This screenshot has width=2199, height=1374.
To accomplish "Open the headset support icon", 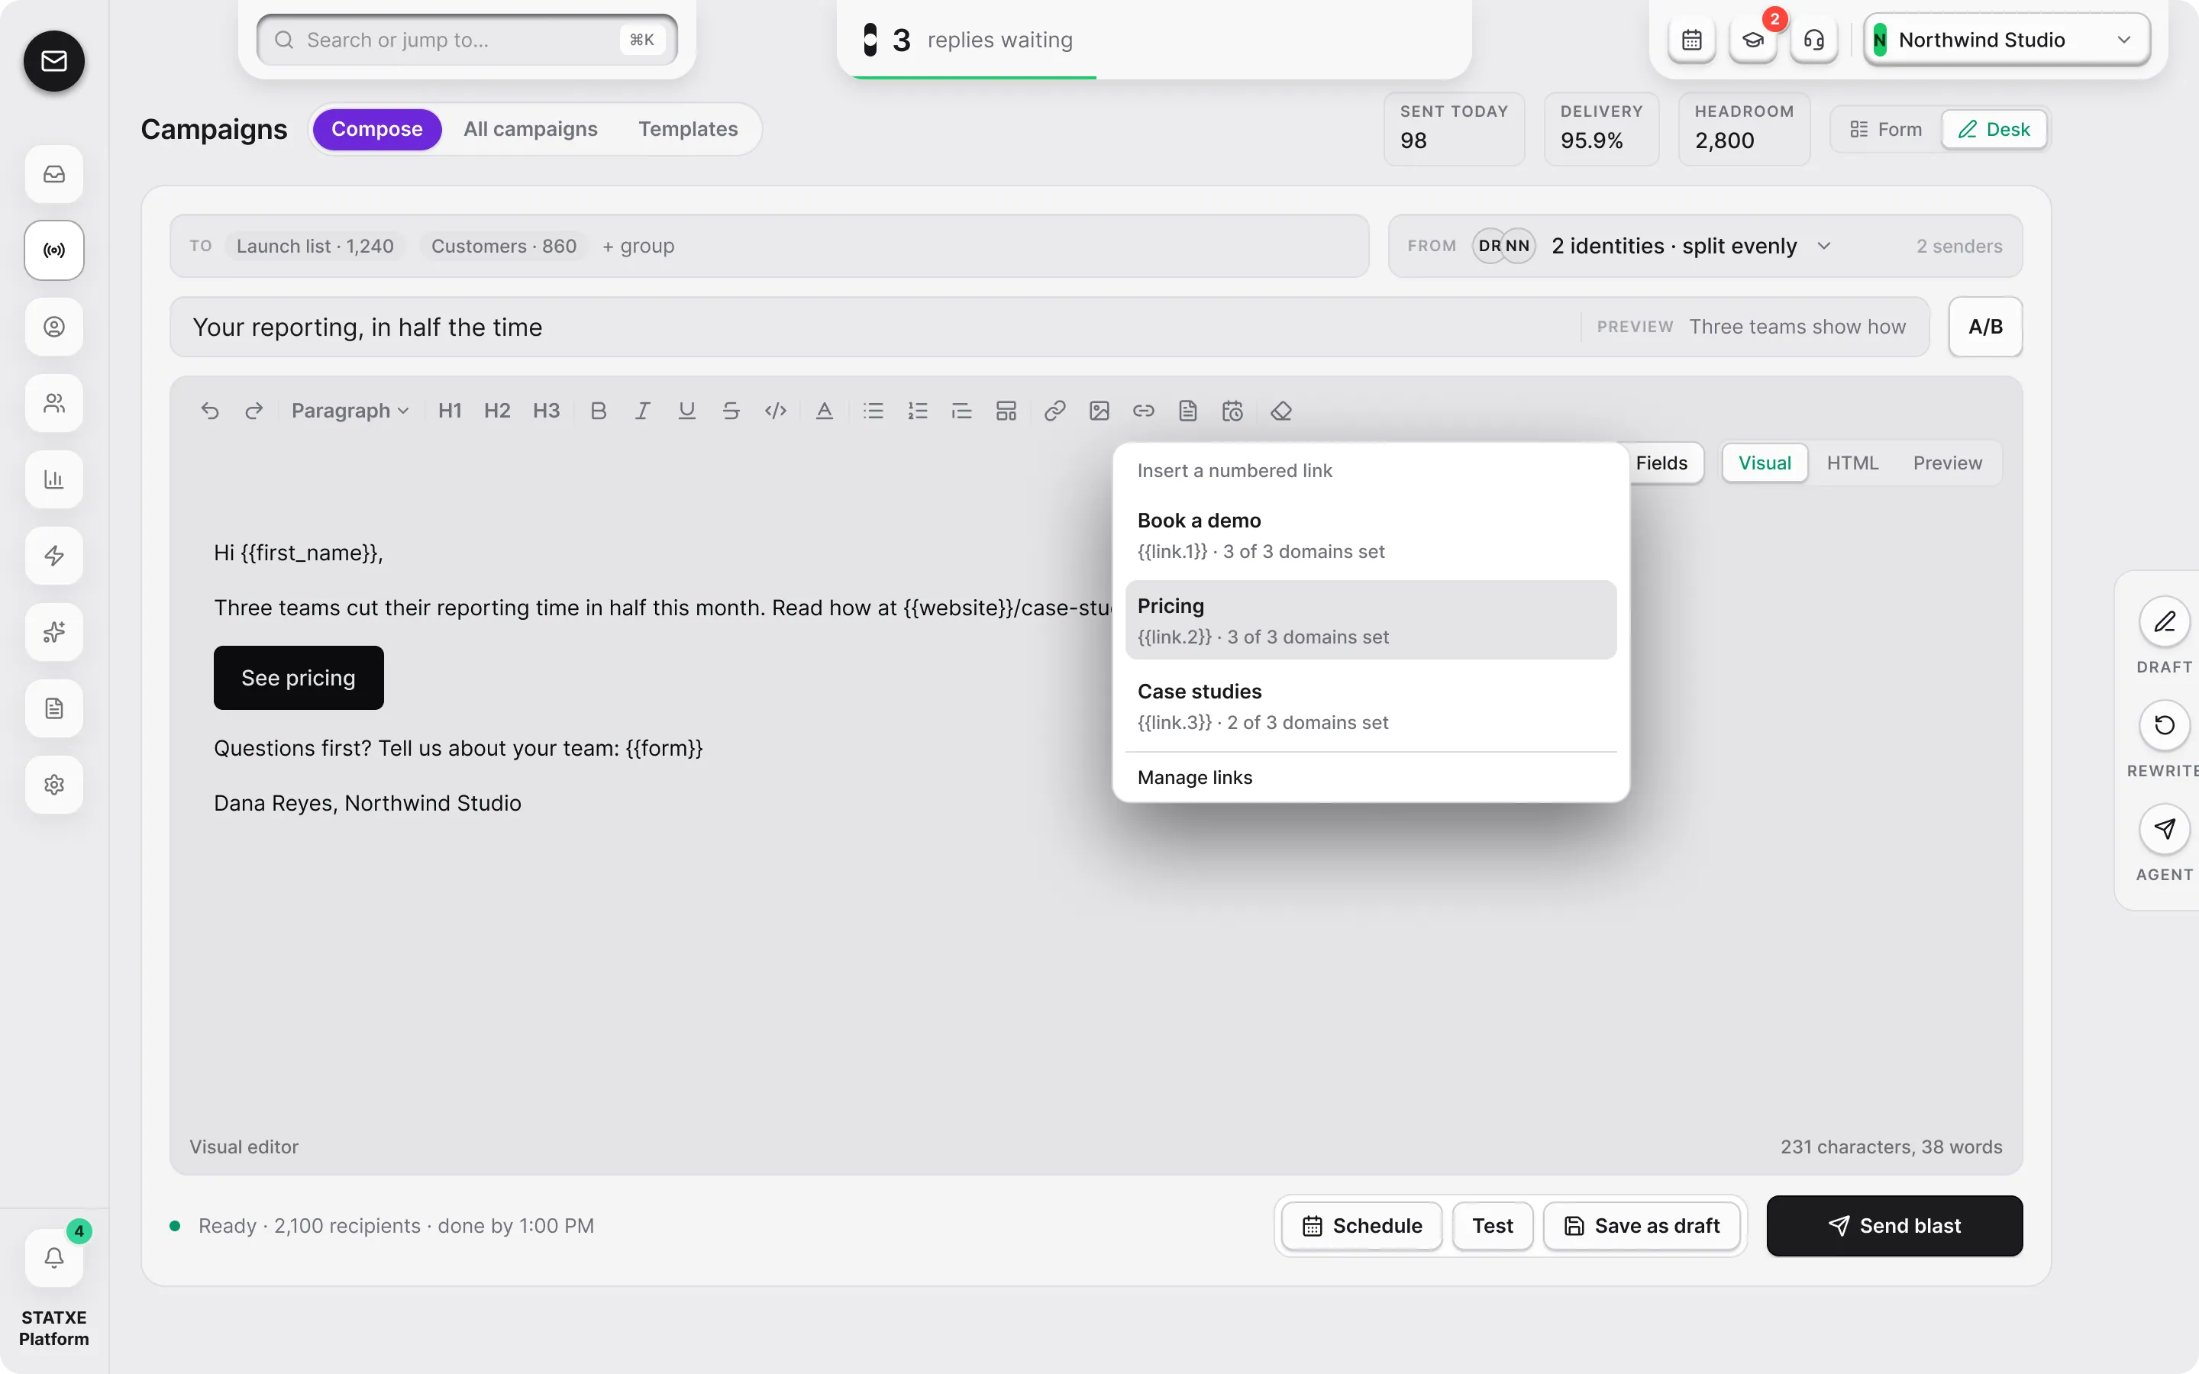I will point(1813,40).
